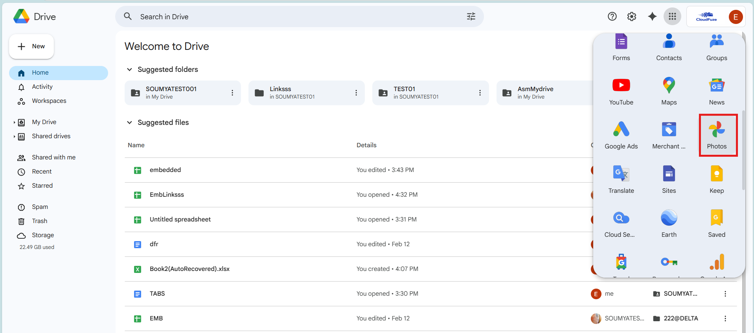Open the Analytics bar chart app icon
This screenshot has height=333, width=754.
click(717, 262)
